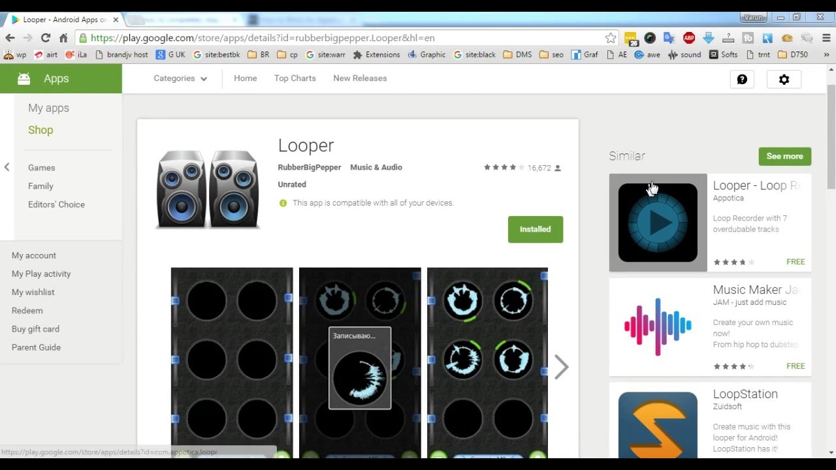Open the G UK bookmark
The image size is (836, 470).
pos(170,55)
